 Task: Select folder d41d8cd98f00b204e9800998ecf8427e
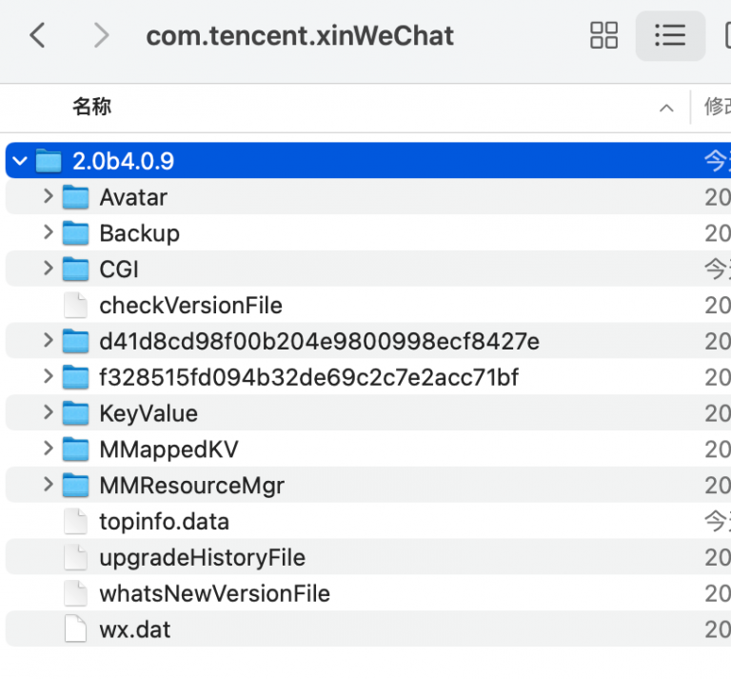319,342
